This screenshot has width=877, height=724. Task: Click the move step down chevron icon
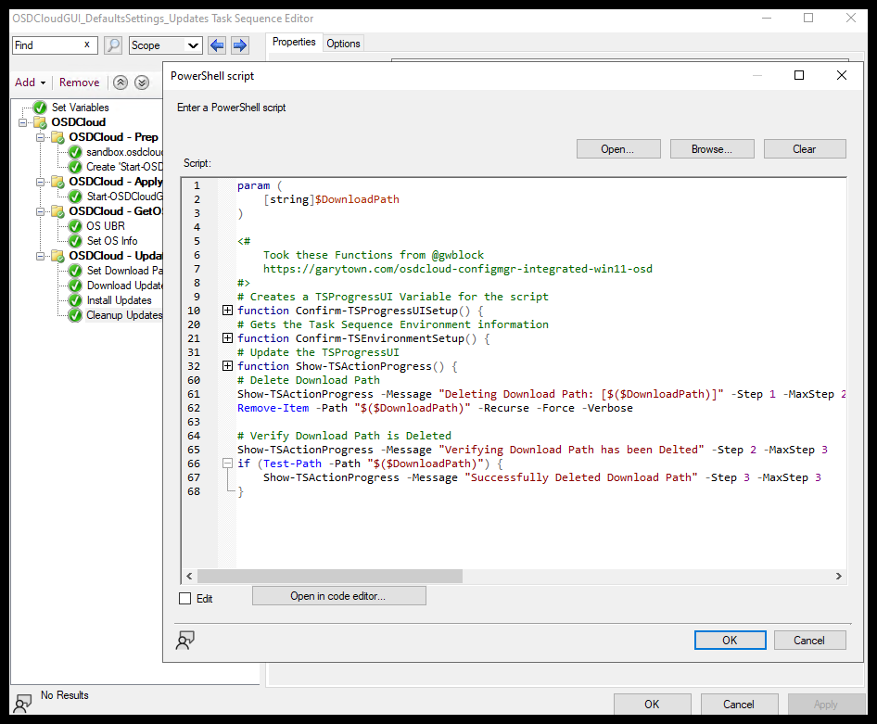pyautogui.click(x=141, y=83)
